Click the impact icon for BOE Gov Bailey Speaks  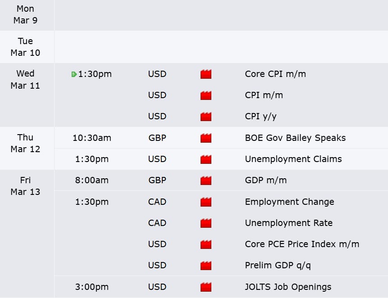[206, 138]
